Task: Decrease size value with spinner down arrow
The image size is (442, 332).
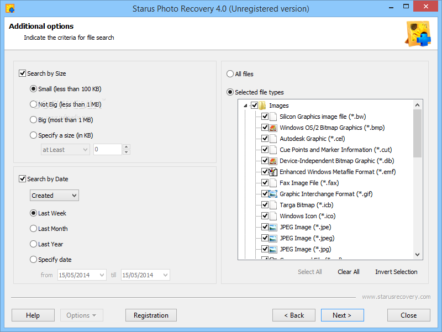Action: (x=127, y=152)
